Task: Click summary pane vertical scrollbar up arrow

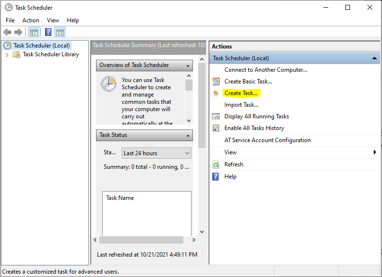Action: click(202, 59)
